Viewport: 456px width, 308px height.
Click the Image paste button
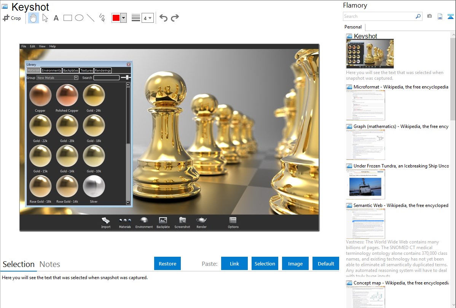pos(295,264)
